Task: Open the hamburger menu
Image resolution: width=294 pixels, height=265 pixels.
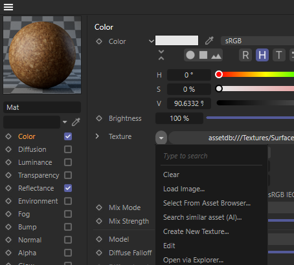Action: click(8, 7)
